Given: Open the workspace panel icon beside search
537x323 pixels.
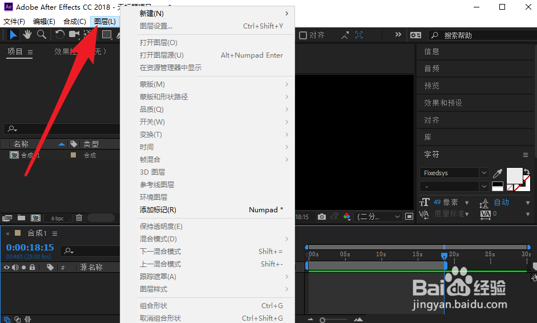Looking at the screenshot, I should (416, 35).
